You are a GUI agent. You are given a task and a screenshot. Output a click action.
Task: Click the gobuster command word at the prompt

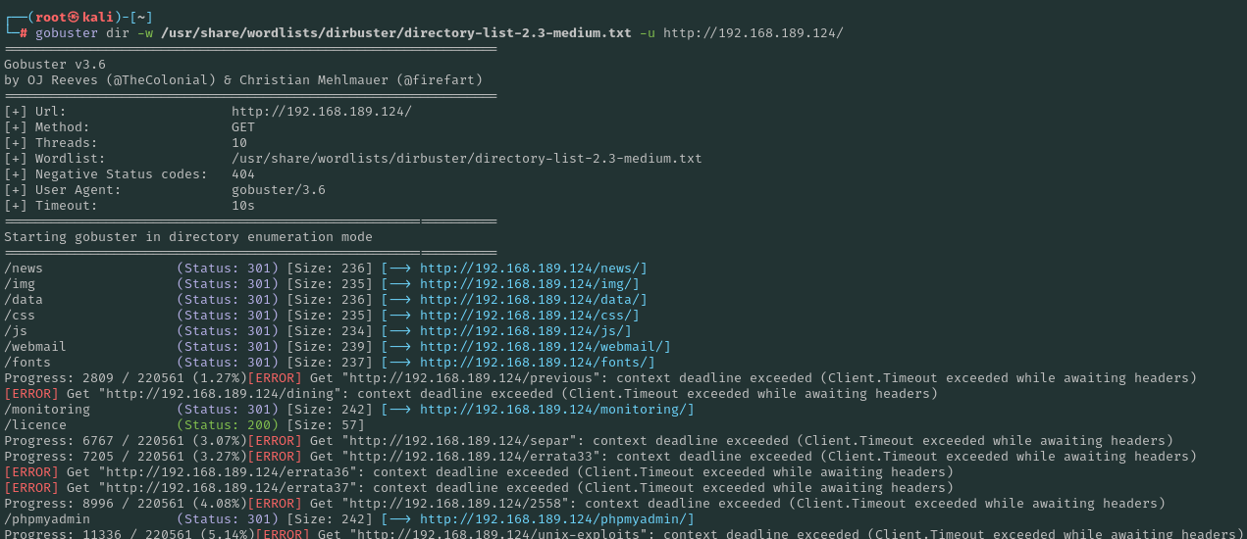pyautogui.click(x=66, y=33)
